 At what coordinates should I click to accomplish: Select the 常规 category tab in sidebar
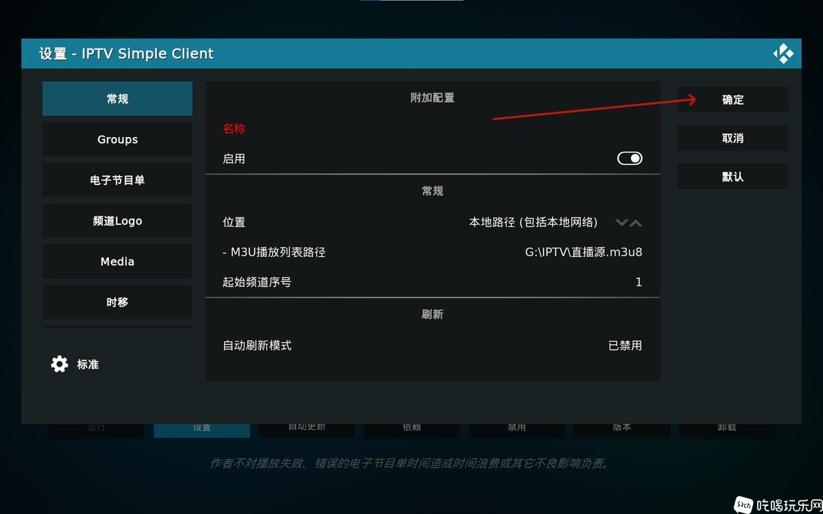point(117,99)
